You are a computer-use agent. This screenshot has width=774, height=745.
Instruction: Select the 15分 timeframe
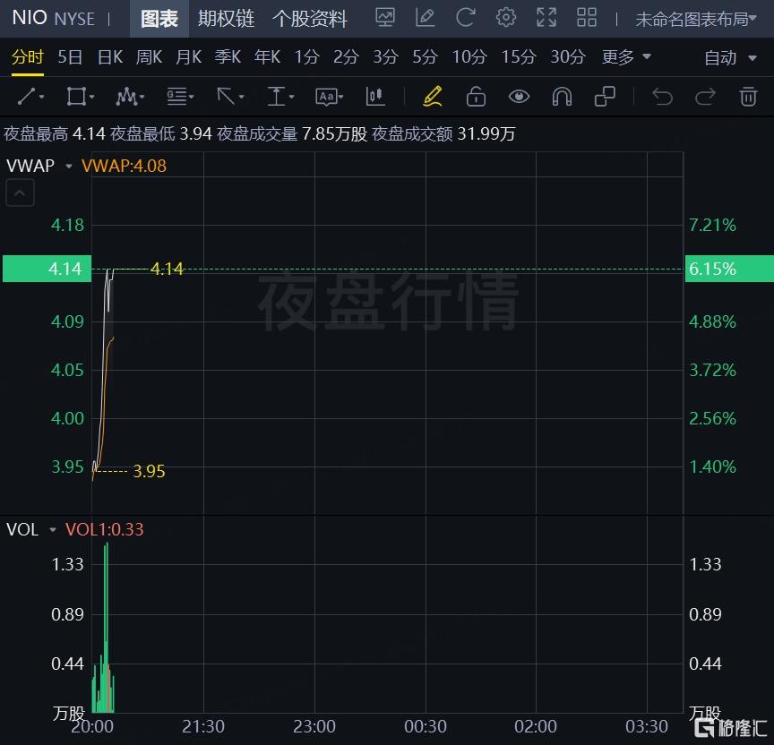(519, 56)
